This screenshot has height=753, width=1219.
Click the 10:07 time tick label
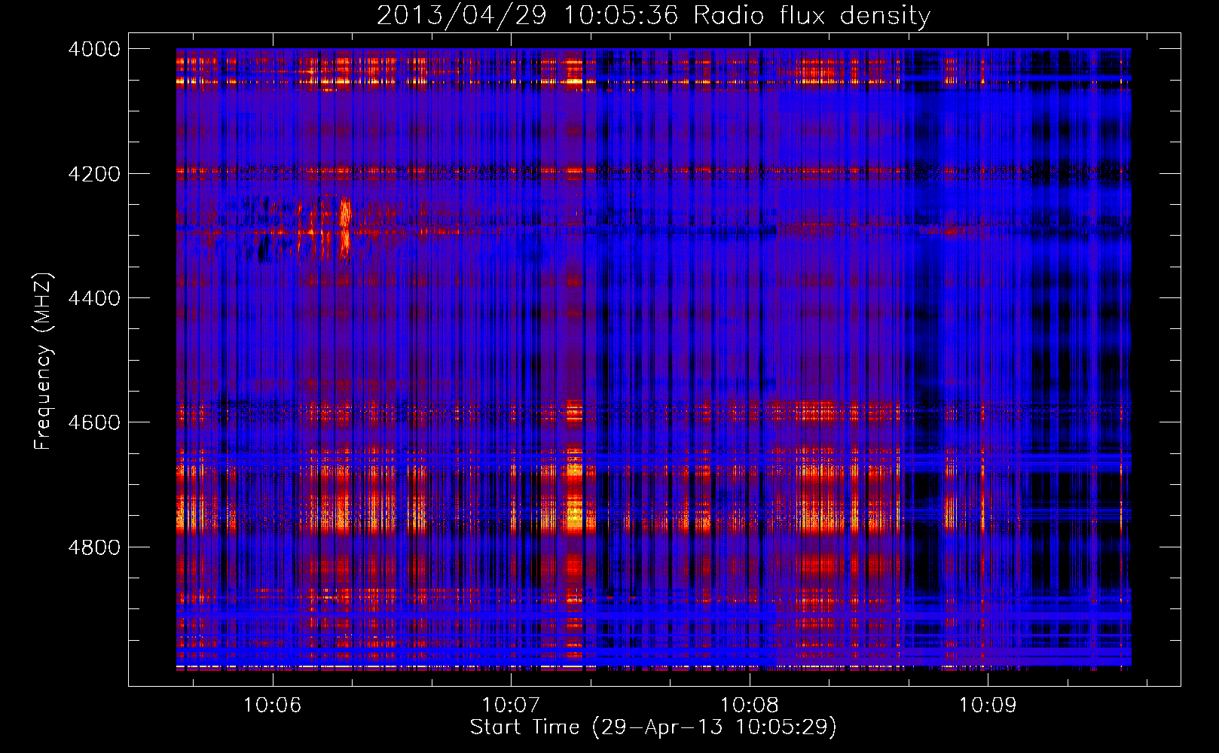tap(511, 705)
